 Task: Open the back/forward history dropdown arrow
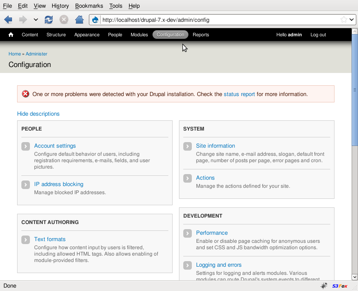point(36,20)
